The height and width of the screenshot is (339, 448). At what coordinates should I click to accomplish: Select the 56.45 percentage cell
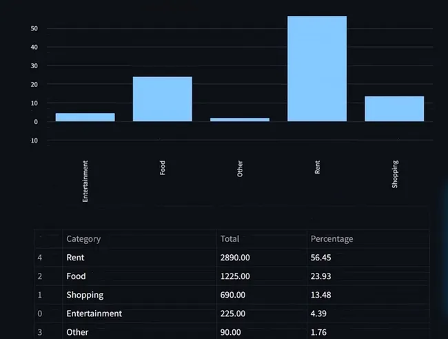point(321,258)
